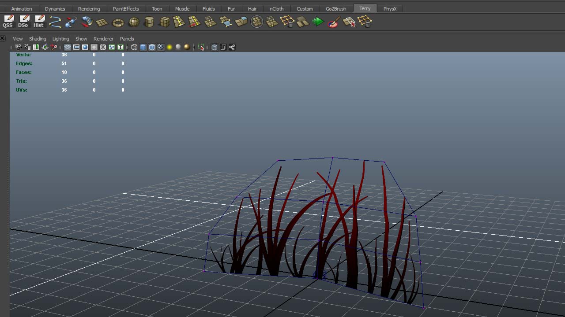This screenshot has height=317, width=565.
Task: Create a polygon sphere from the shelf
Action: (x=133, y=22)
